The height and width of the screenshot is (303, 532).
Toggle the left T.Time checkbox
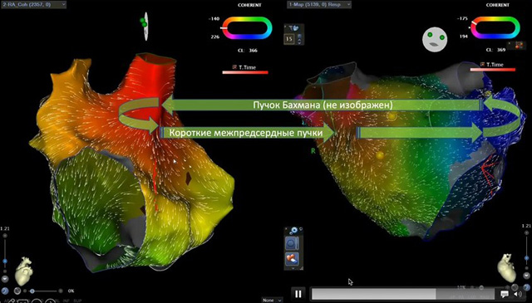(x=234, y=67)
